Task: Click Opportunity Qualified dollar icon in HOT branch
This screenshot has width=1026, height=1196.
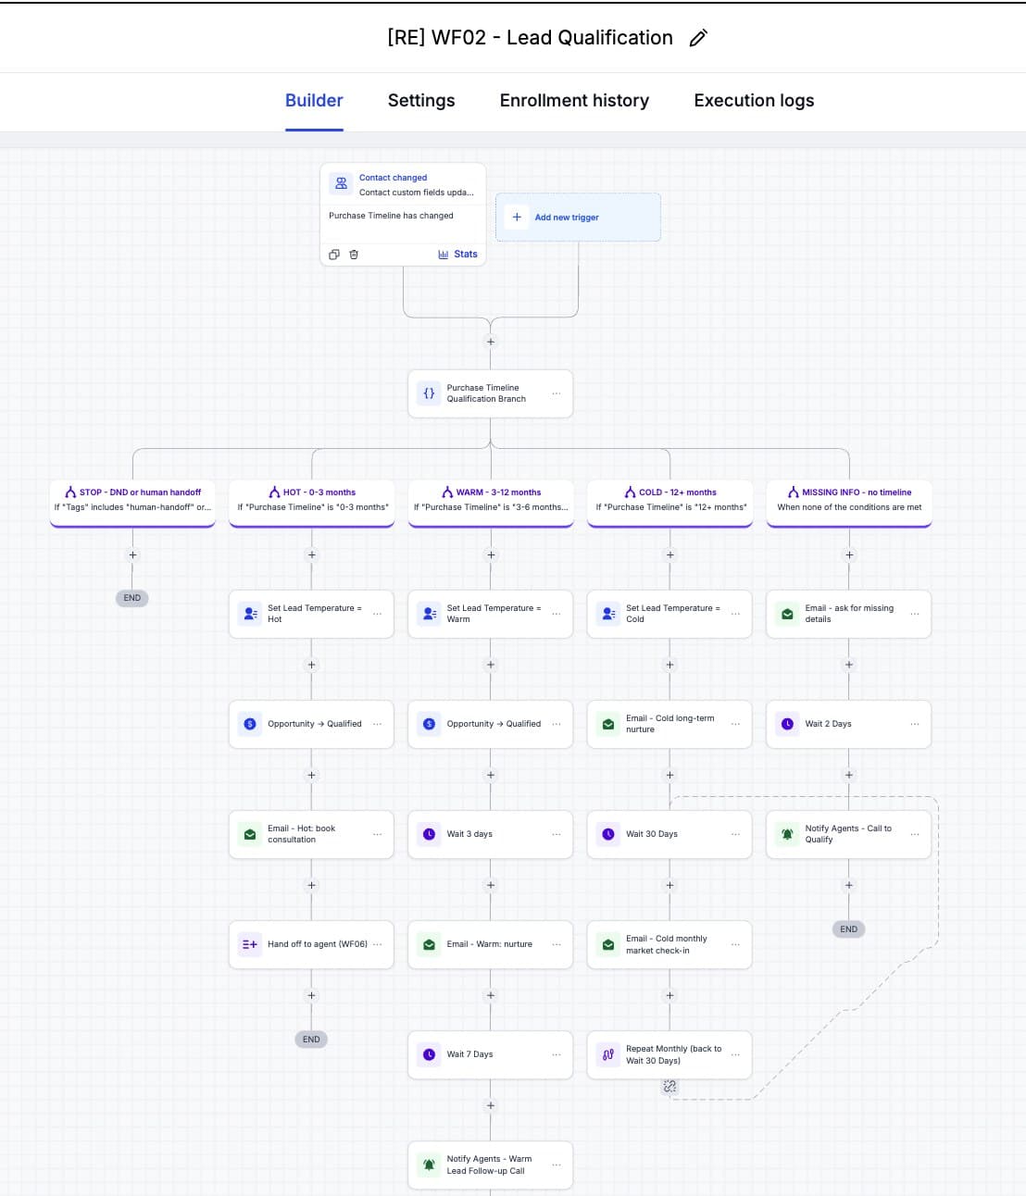Action: click(x=250, y=724)
